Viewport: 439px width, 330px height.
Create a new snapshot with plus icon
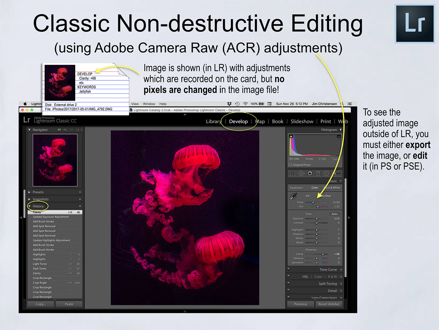(x=80, y=199)
